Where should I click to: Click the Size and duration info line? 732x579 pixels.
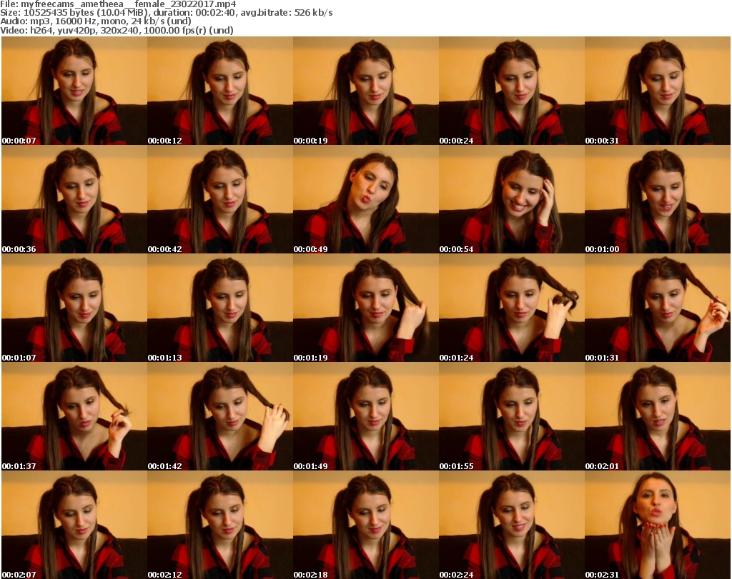[x=166, y=13]
